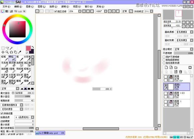Show the color wheel panel icon
This screenshot has width=194, height=139.
[3, 11]
